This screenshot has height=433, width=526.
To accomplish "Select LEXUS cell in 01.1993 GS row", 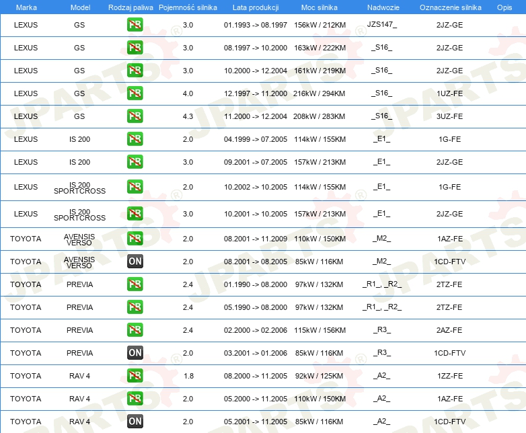I will coord(26,25).
